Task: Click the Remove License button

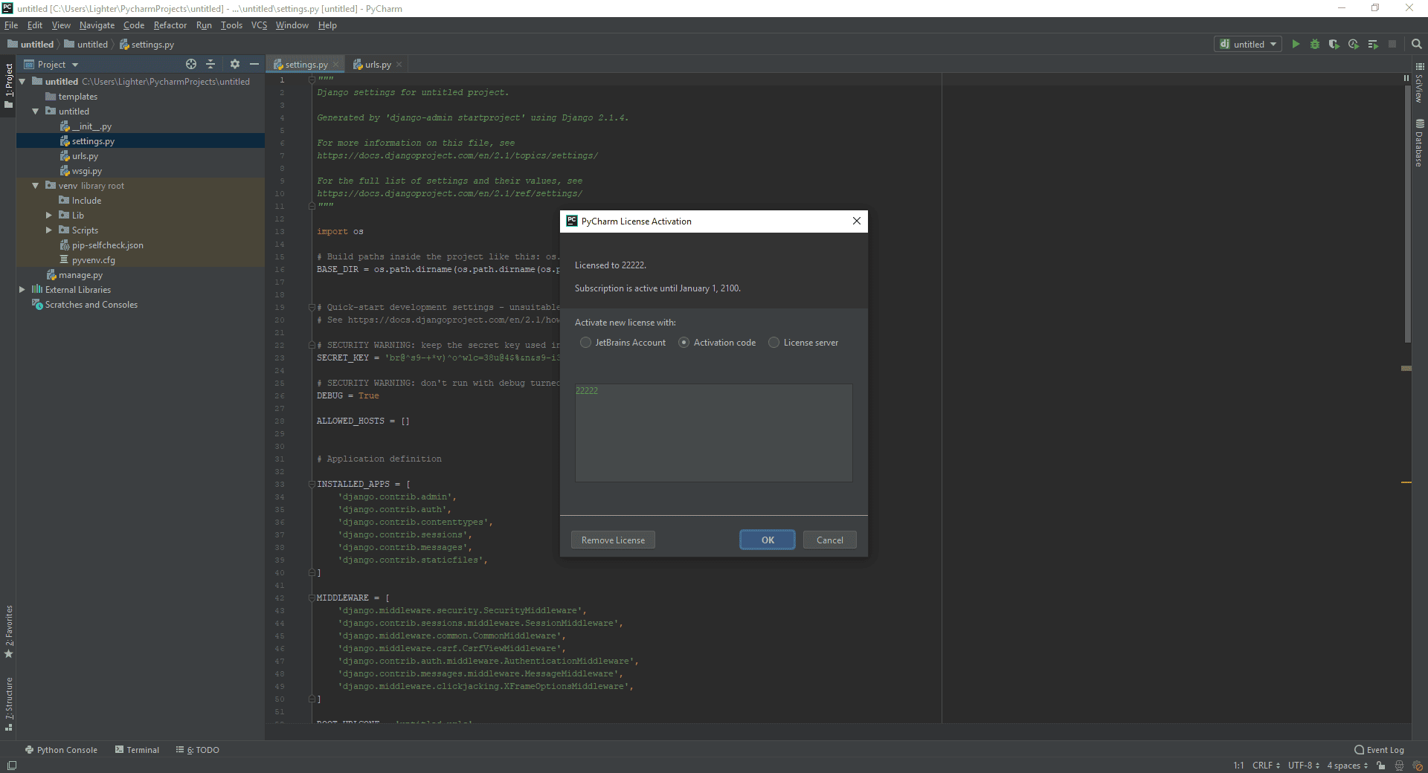Action: coord(613,540)
